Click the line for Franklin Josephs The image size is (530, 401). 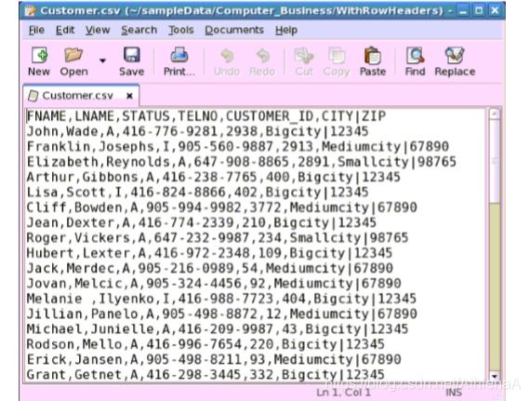click(x=238, y=147)
